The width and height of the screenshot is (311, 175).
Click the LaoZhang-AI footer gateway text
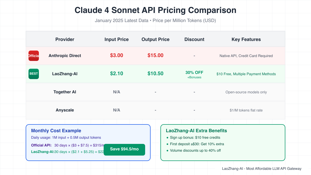click(262, 169)
